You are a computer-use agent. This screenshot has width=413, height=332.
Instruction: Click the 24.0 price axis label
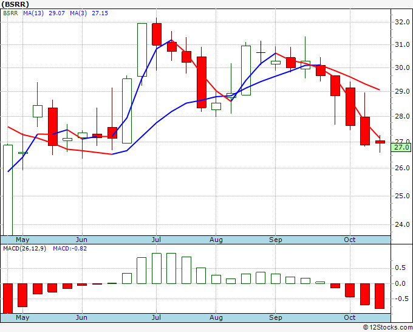coord(402,224)
